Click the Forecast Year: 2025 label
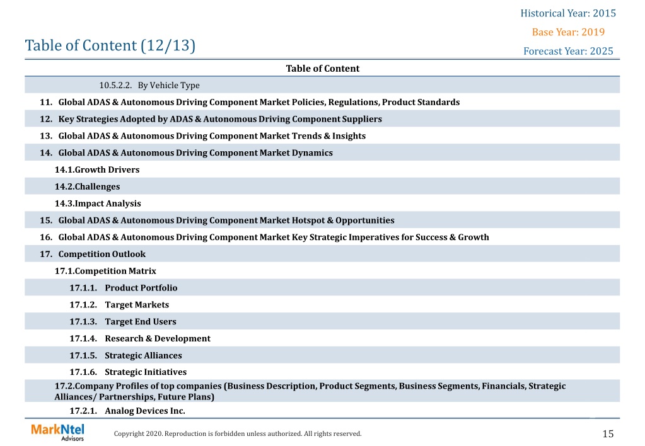The height and width of the screenshot is (446, 645). 568,51
